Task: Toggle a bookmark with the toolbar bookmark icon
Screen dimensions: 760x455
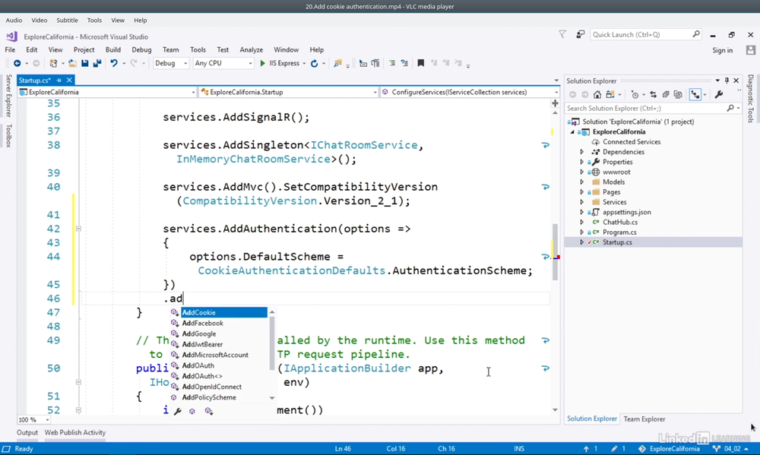Action: tap(421, 64)
